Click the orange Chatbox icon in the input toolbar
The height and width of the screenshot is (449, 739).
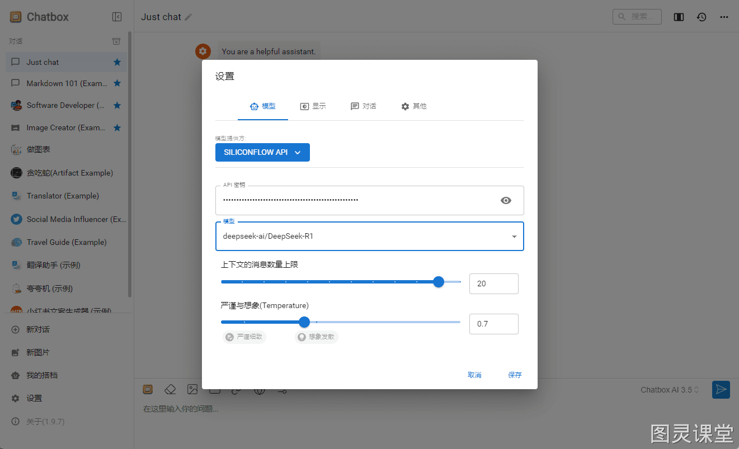(148, 390)
